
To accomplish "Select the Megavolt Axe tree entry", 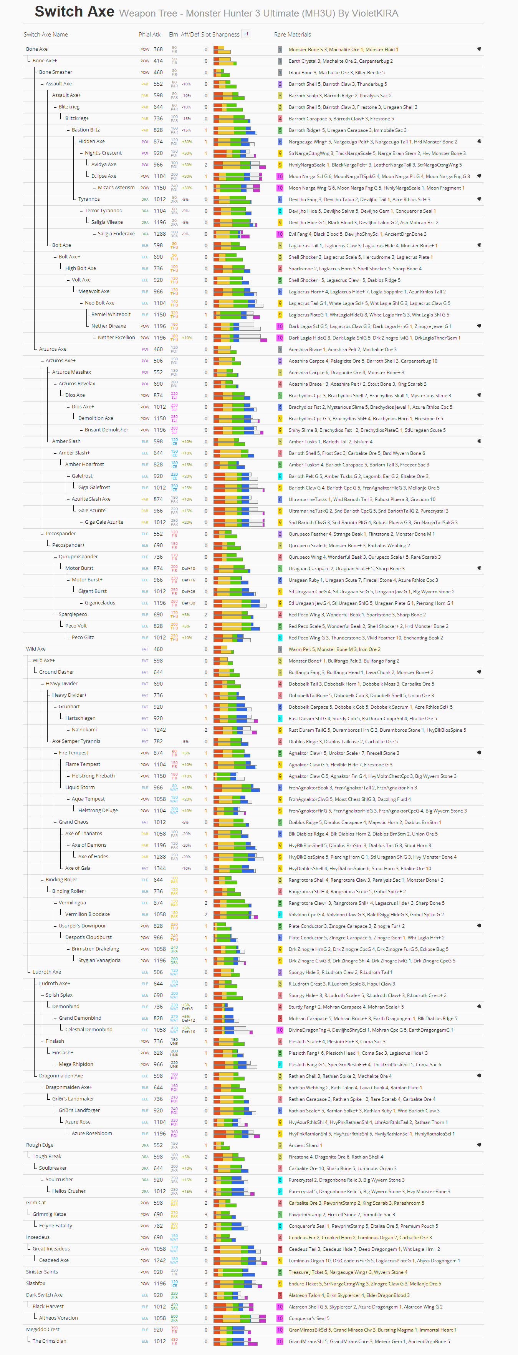I will click(x=94, y=291).
